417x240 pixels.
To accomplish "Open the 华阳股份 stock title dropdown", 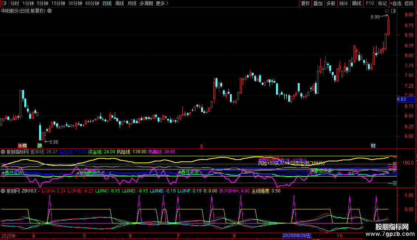I will pos(49,11).
